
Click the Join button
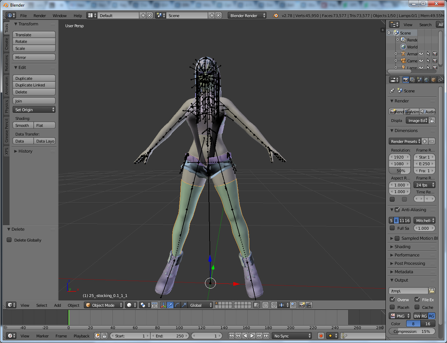34,101
